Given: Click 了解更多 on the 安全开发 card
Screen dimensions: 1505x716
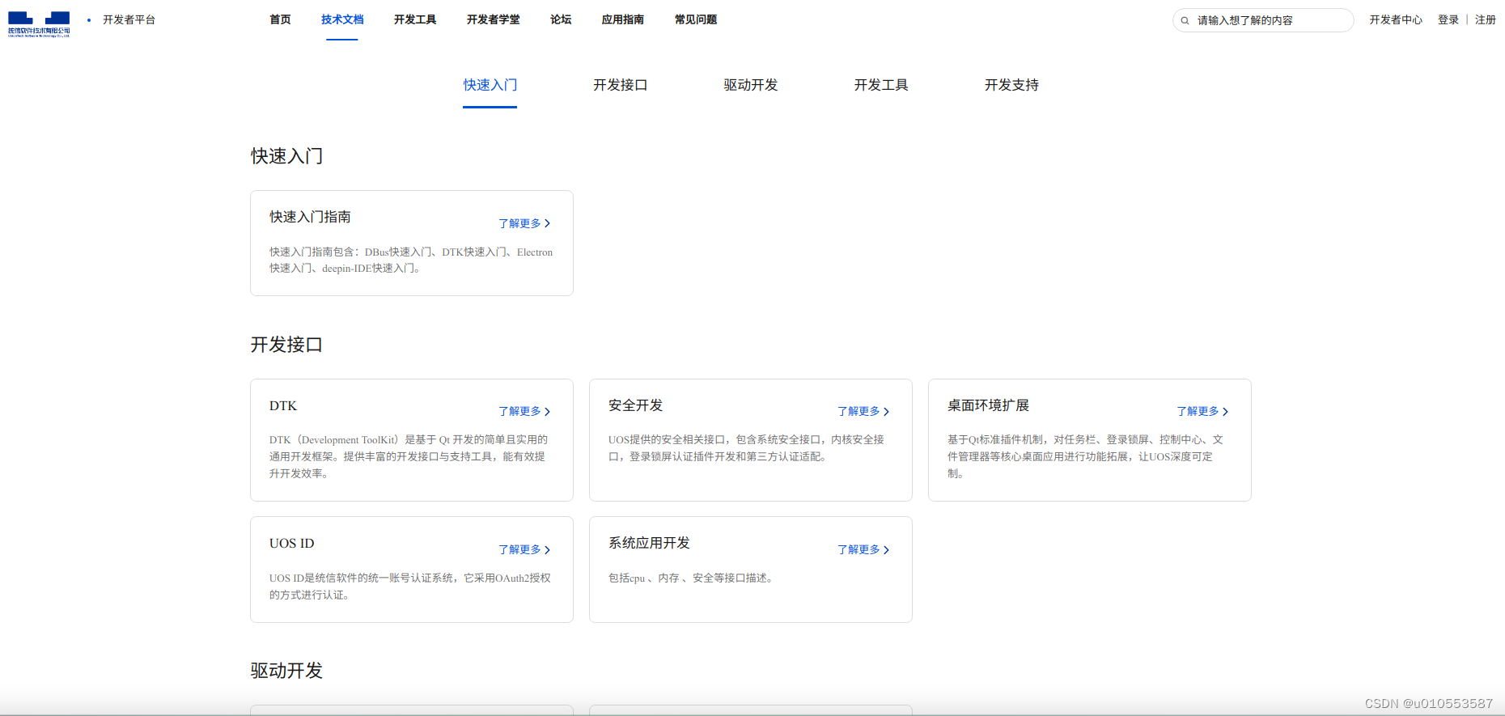Looking at the screenshot, I should (863, 411).
